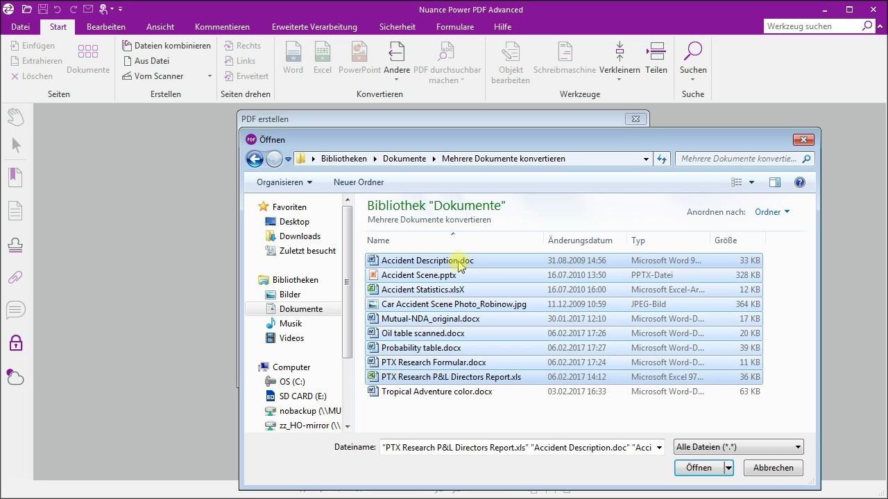Open the bookmarks panel in left sidebar

16,177
